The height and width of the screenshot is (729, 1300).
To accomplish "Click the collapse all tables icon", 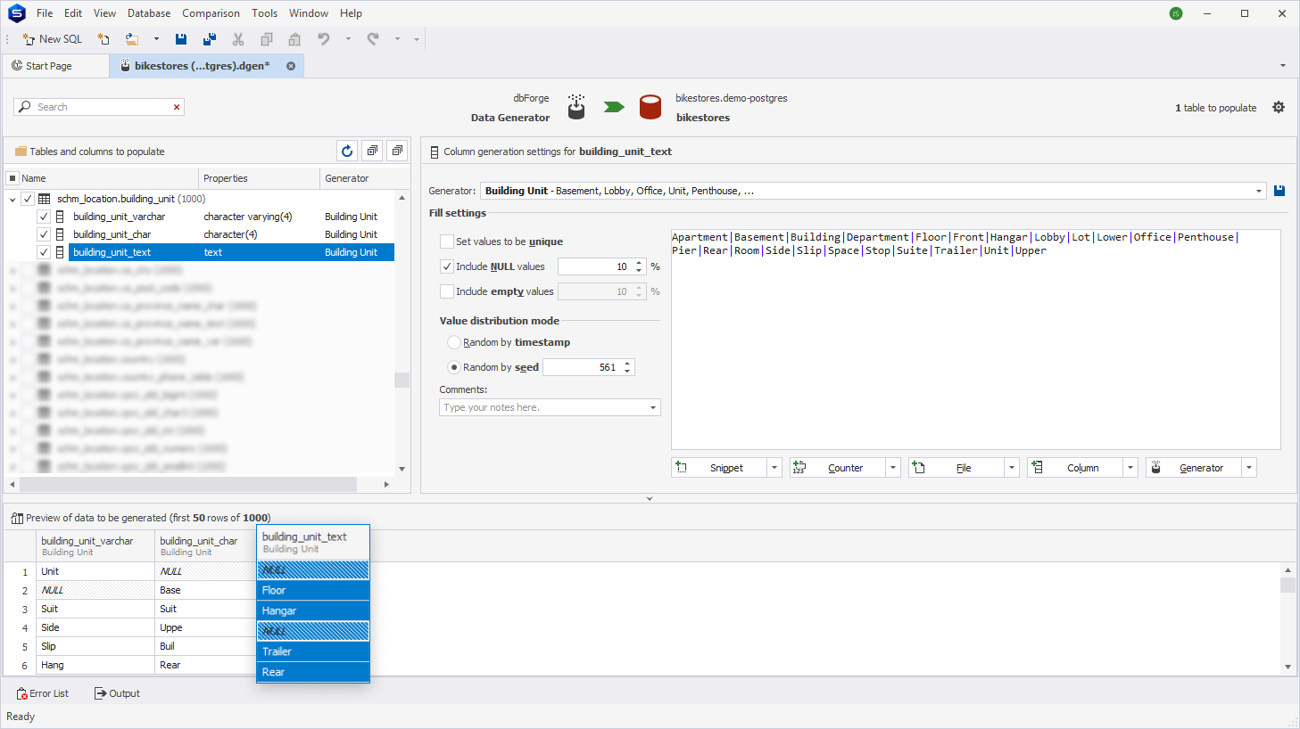I will point(397,152).
